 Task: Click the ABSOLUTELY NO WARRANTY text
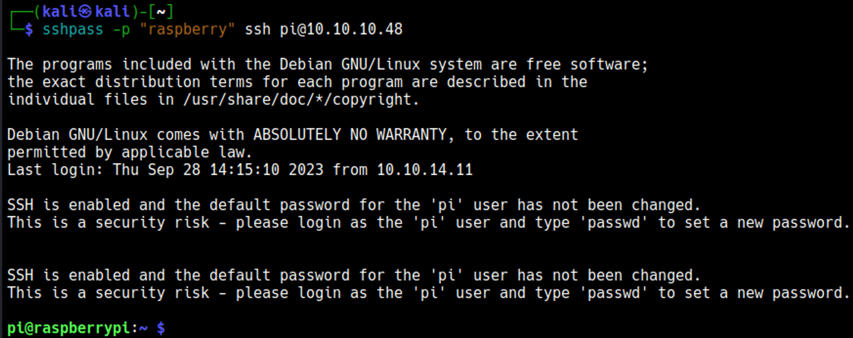click(x=350, y=135)
